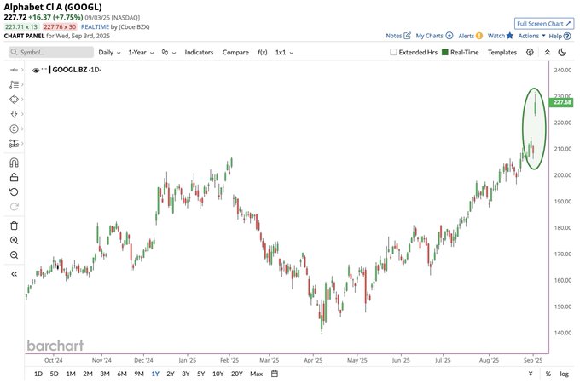
Task: Open the My Charts link
Action: [434, 36]
